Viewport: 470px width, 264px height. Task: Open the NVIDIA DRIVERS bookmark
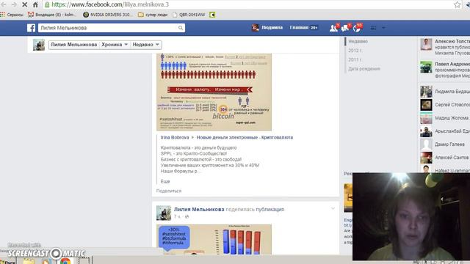click(107, 15)
